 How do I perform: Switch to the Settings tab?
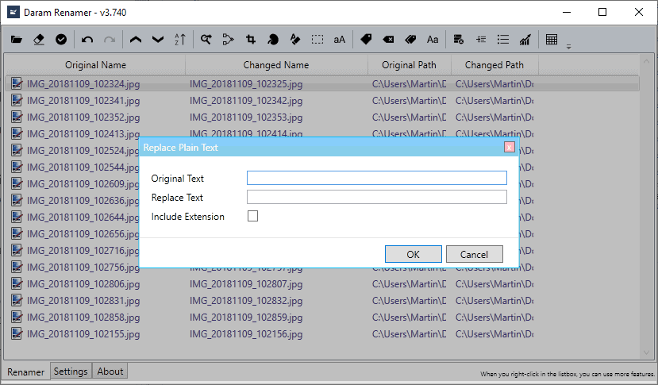coord(71,372)
